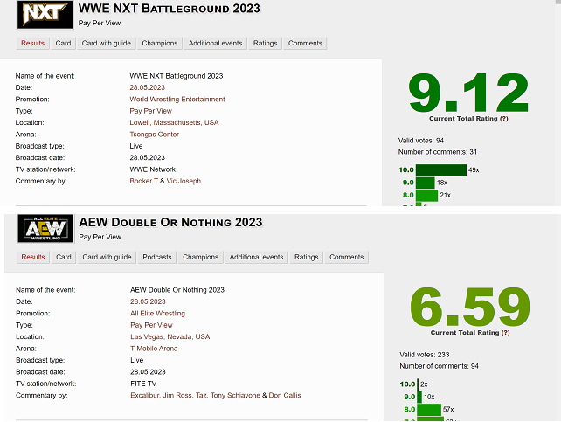The image size is (561, 422).
Task: Open Card with guide tab for AEW event
Action: 107,257
